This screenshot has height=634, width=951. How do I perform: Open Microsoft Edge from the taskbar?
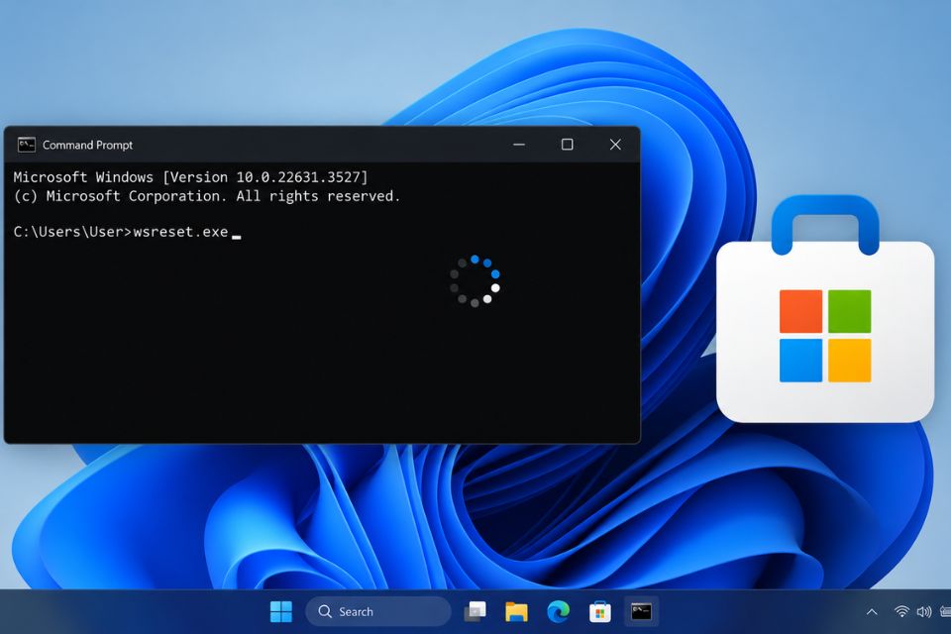pyautogui.click(x=558, y=611)
